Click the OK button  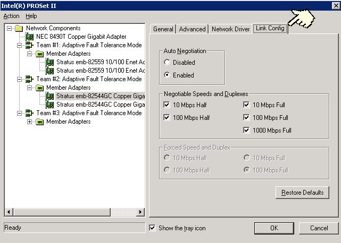[274, 228]
